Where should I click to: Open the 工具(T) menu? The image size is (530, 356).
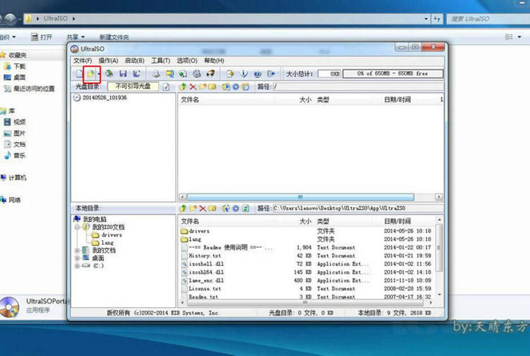coord(160,60)
